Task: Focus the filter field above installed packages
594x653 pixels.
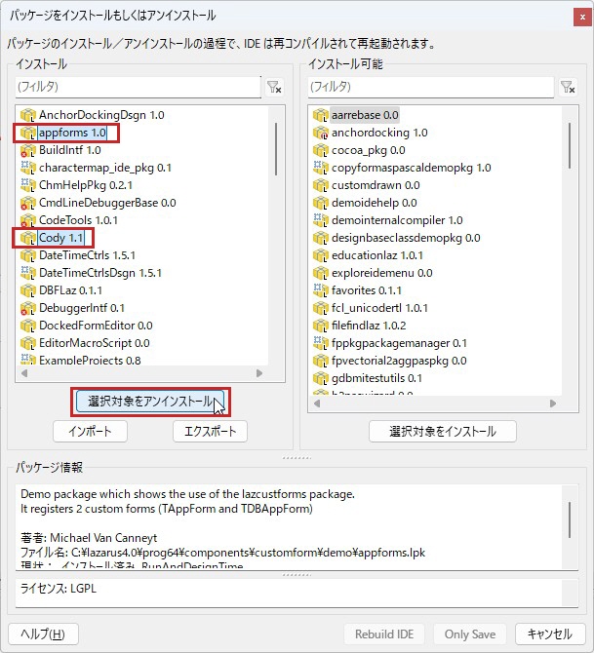Action: (x=137, y=88)
